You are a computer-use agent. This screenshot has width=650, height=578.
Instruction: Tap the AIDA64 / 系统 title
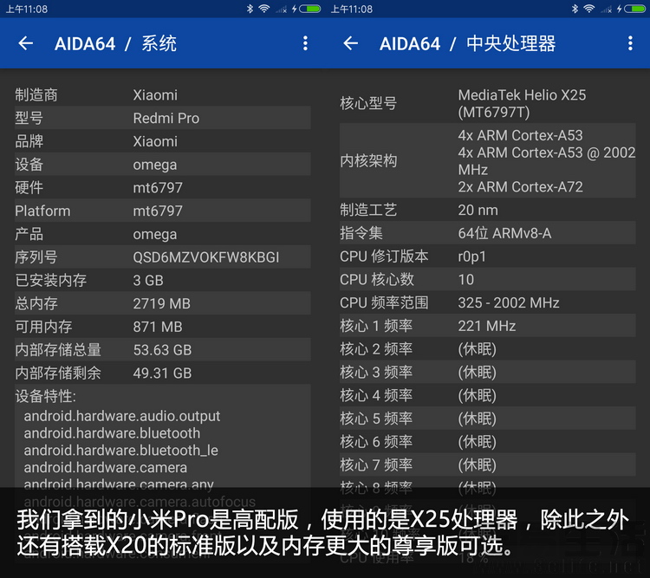pyautogui.click(x=115, y=43)
